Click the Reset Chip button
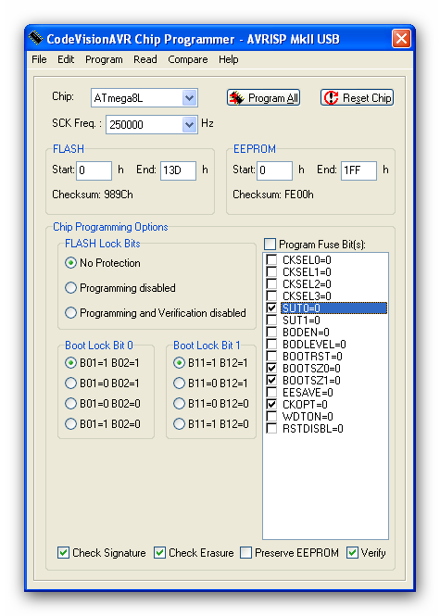Viewport: 440px width, 616px height. [358, 98]
